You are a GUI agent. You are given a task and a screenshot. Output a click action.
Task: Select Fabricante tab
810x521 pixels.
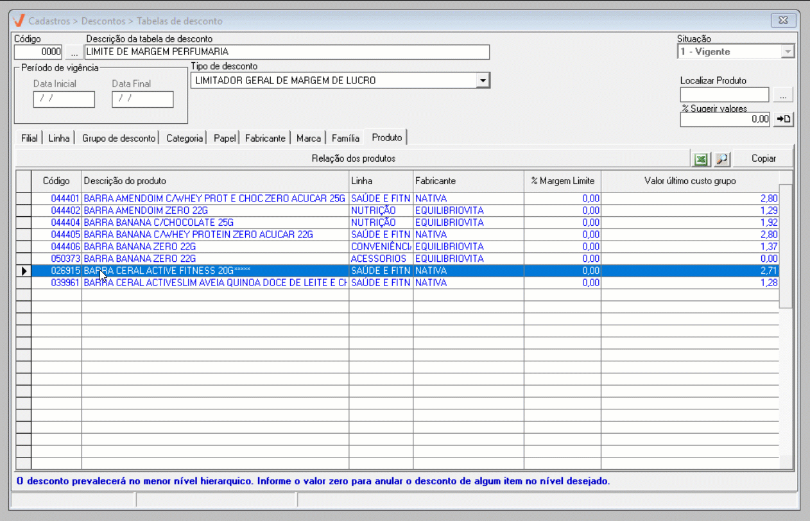point(265,138)
